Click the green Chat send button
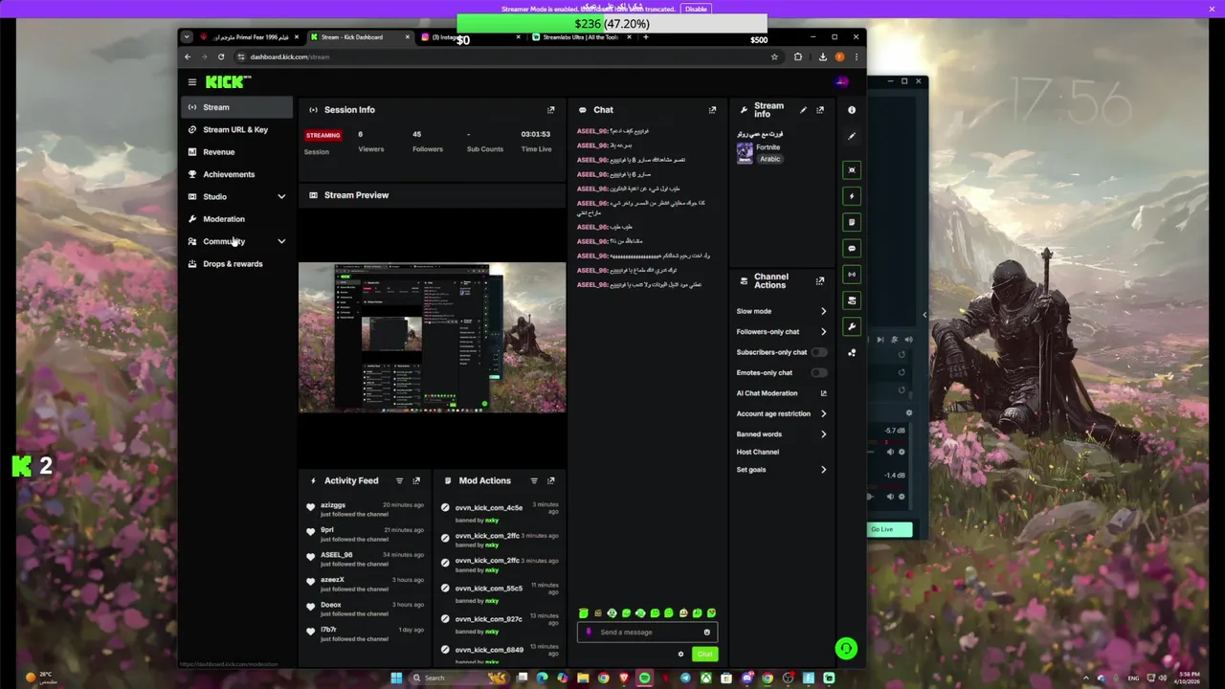1225x689 pixels. coord(704,655)
